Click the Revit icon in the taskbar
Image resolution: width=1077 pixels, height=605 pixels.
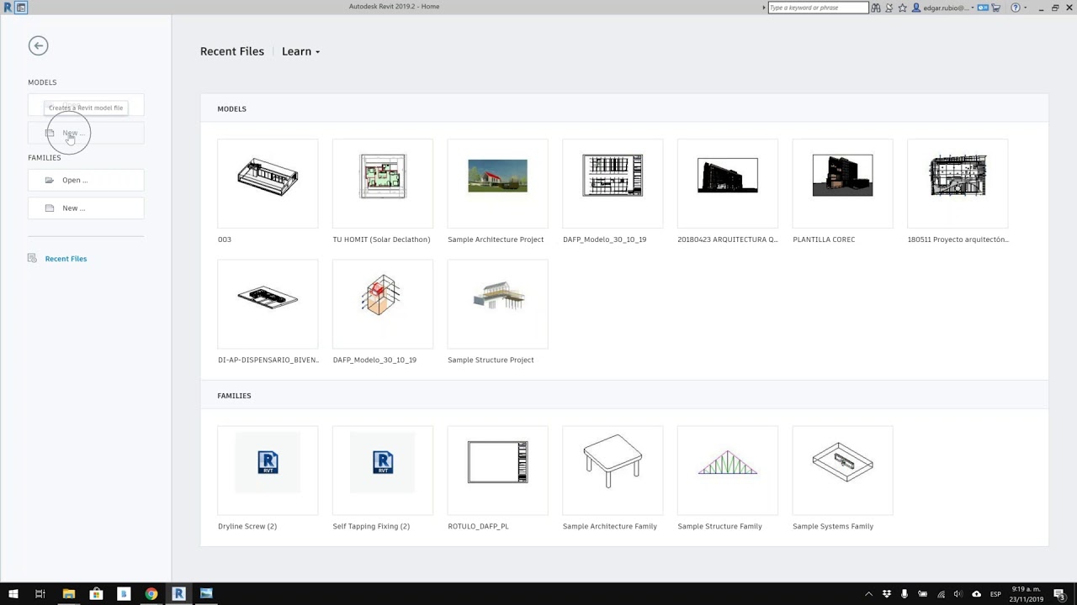coord(178,594)
